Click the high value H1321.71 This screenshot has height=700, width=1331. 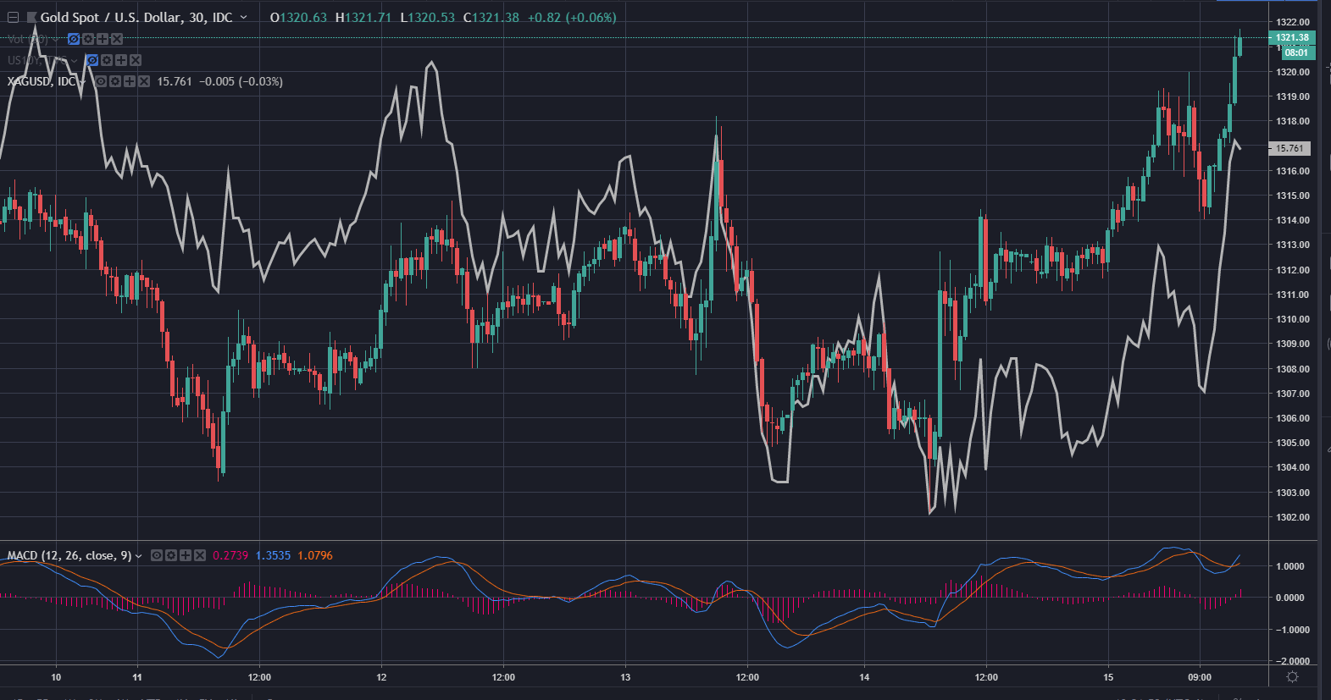coord(363,17)
